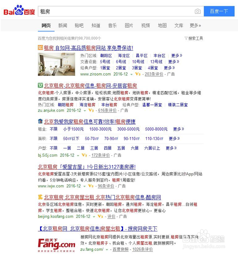Open camera image search icon
The width and height of the screenshot is (238, 255).
pyautogui.click(x=198, y=11)
